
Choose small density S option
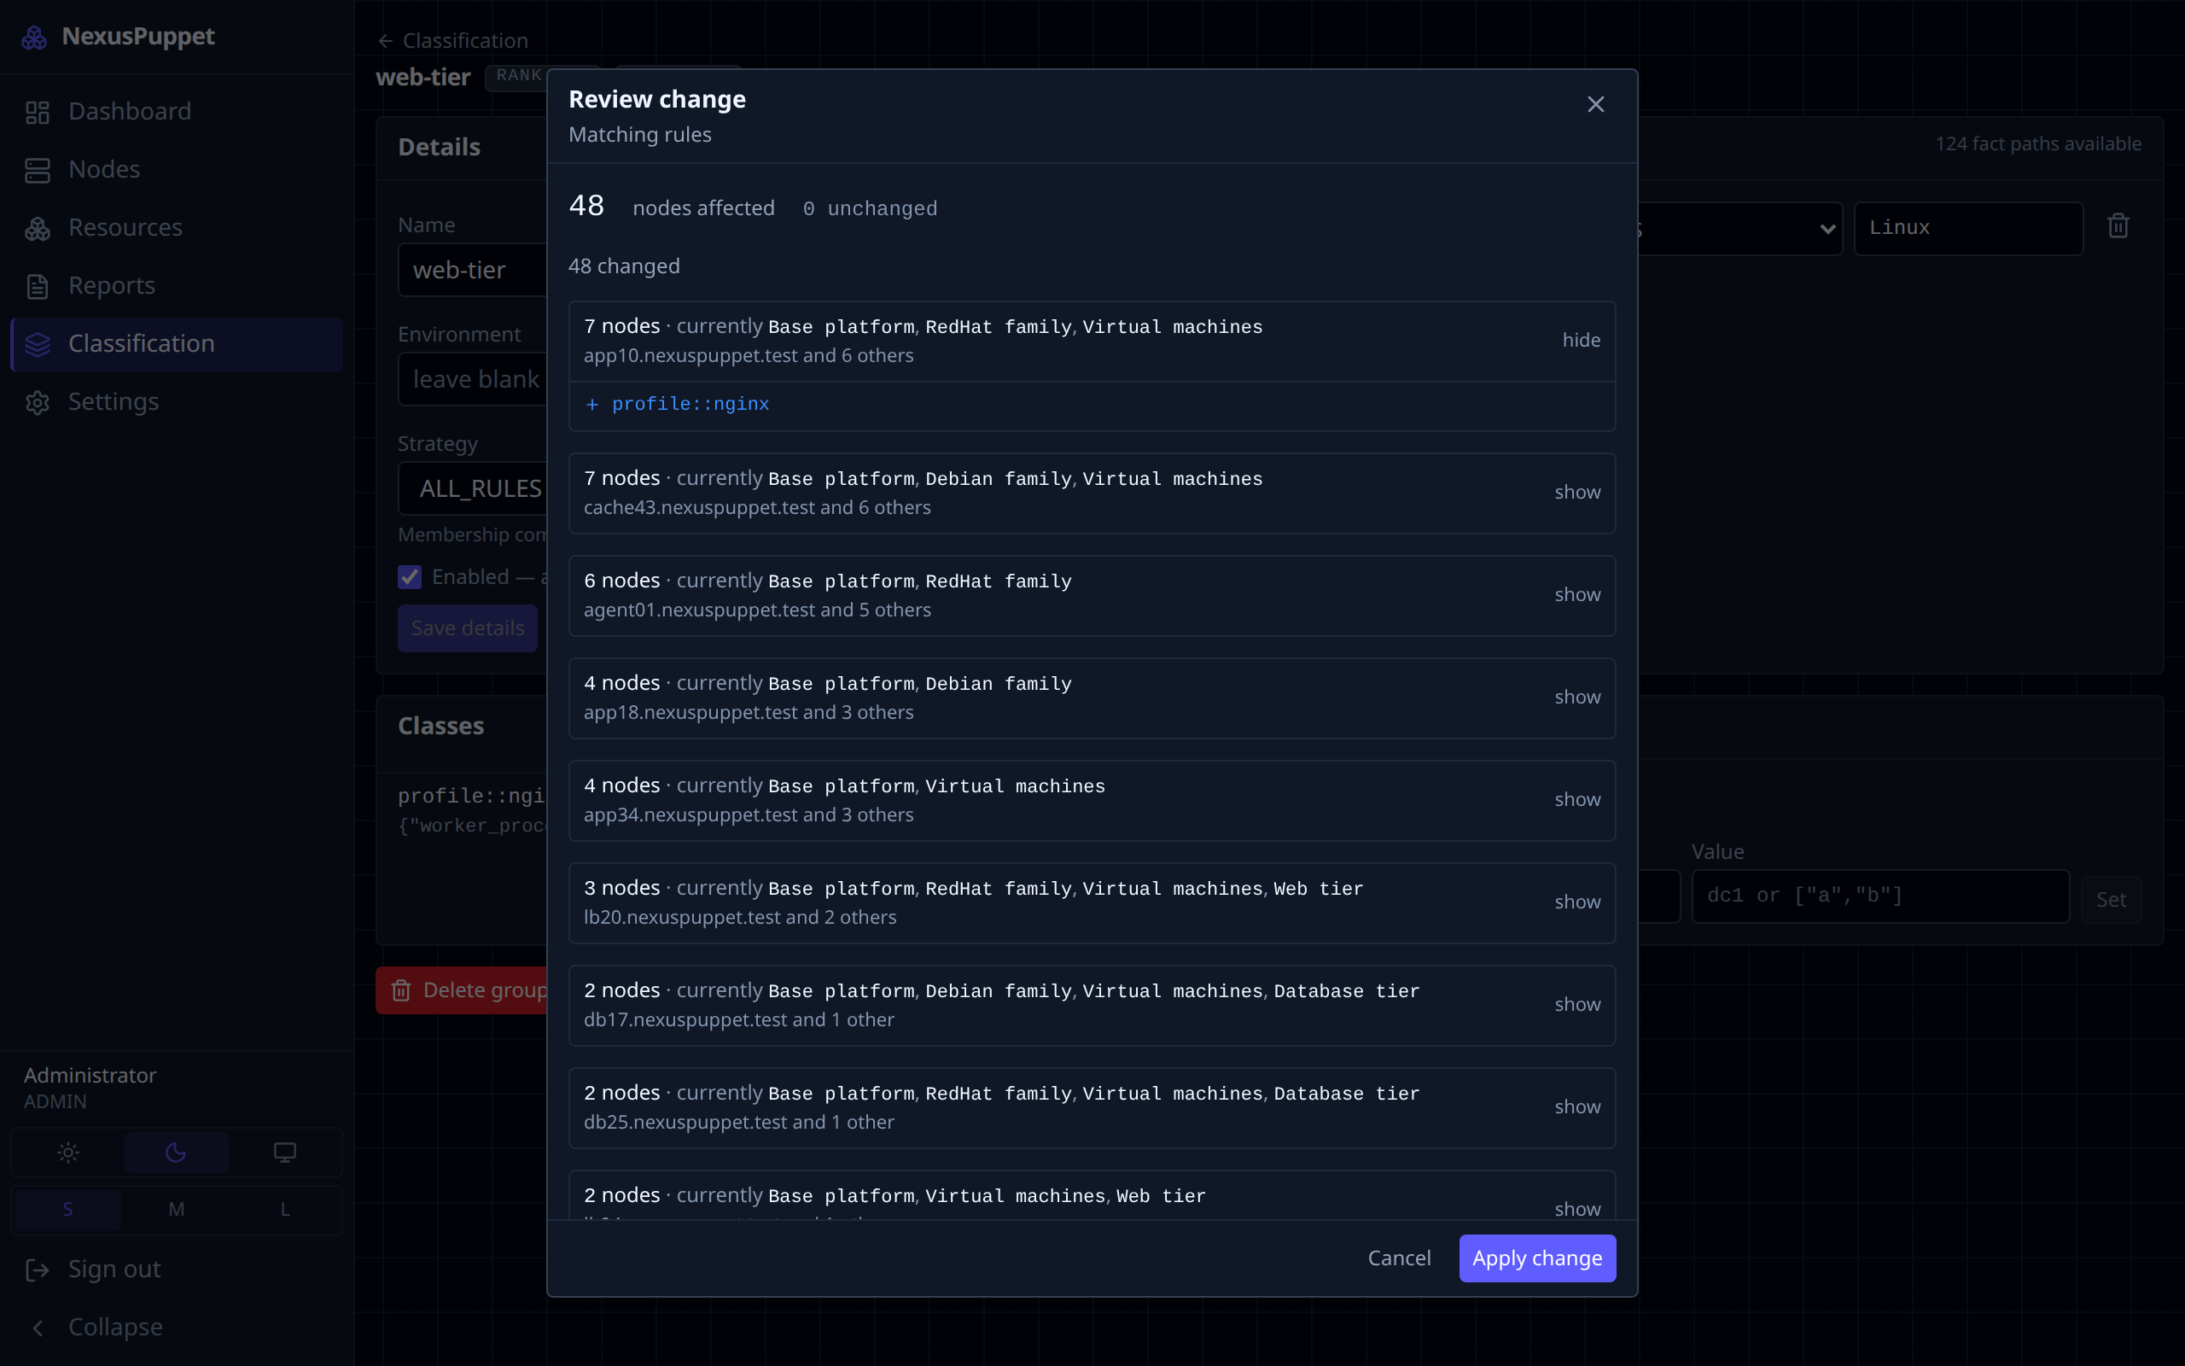(x=67, y=1209)
